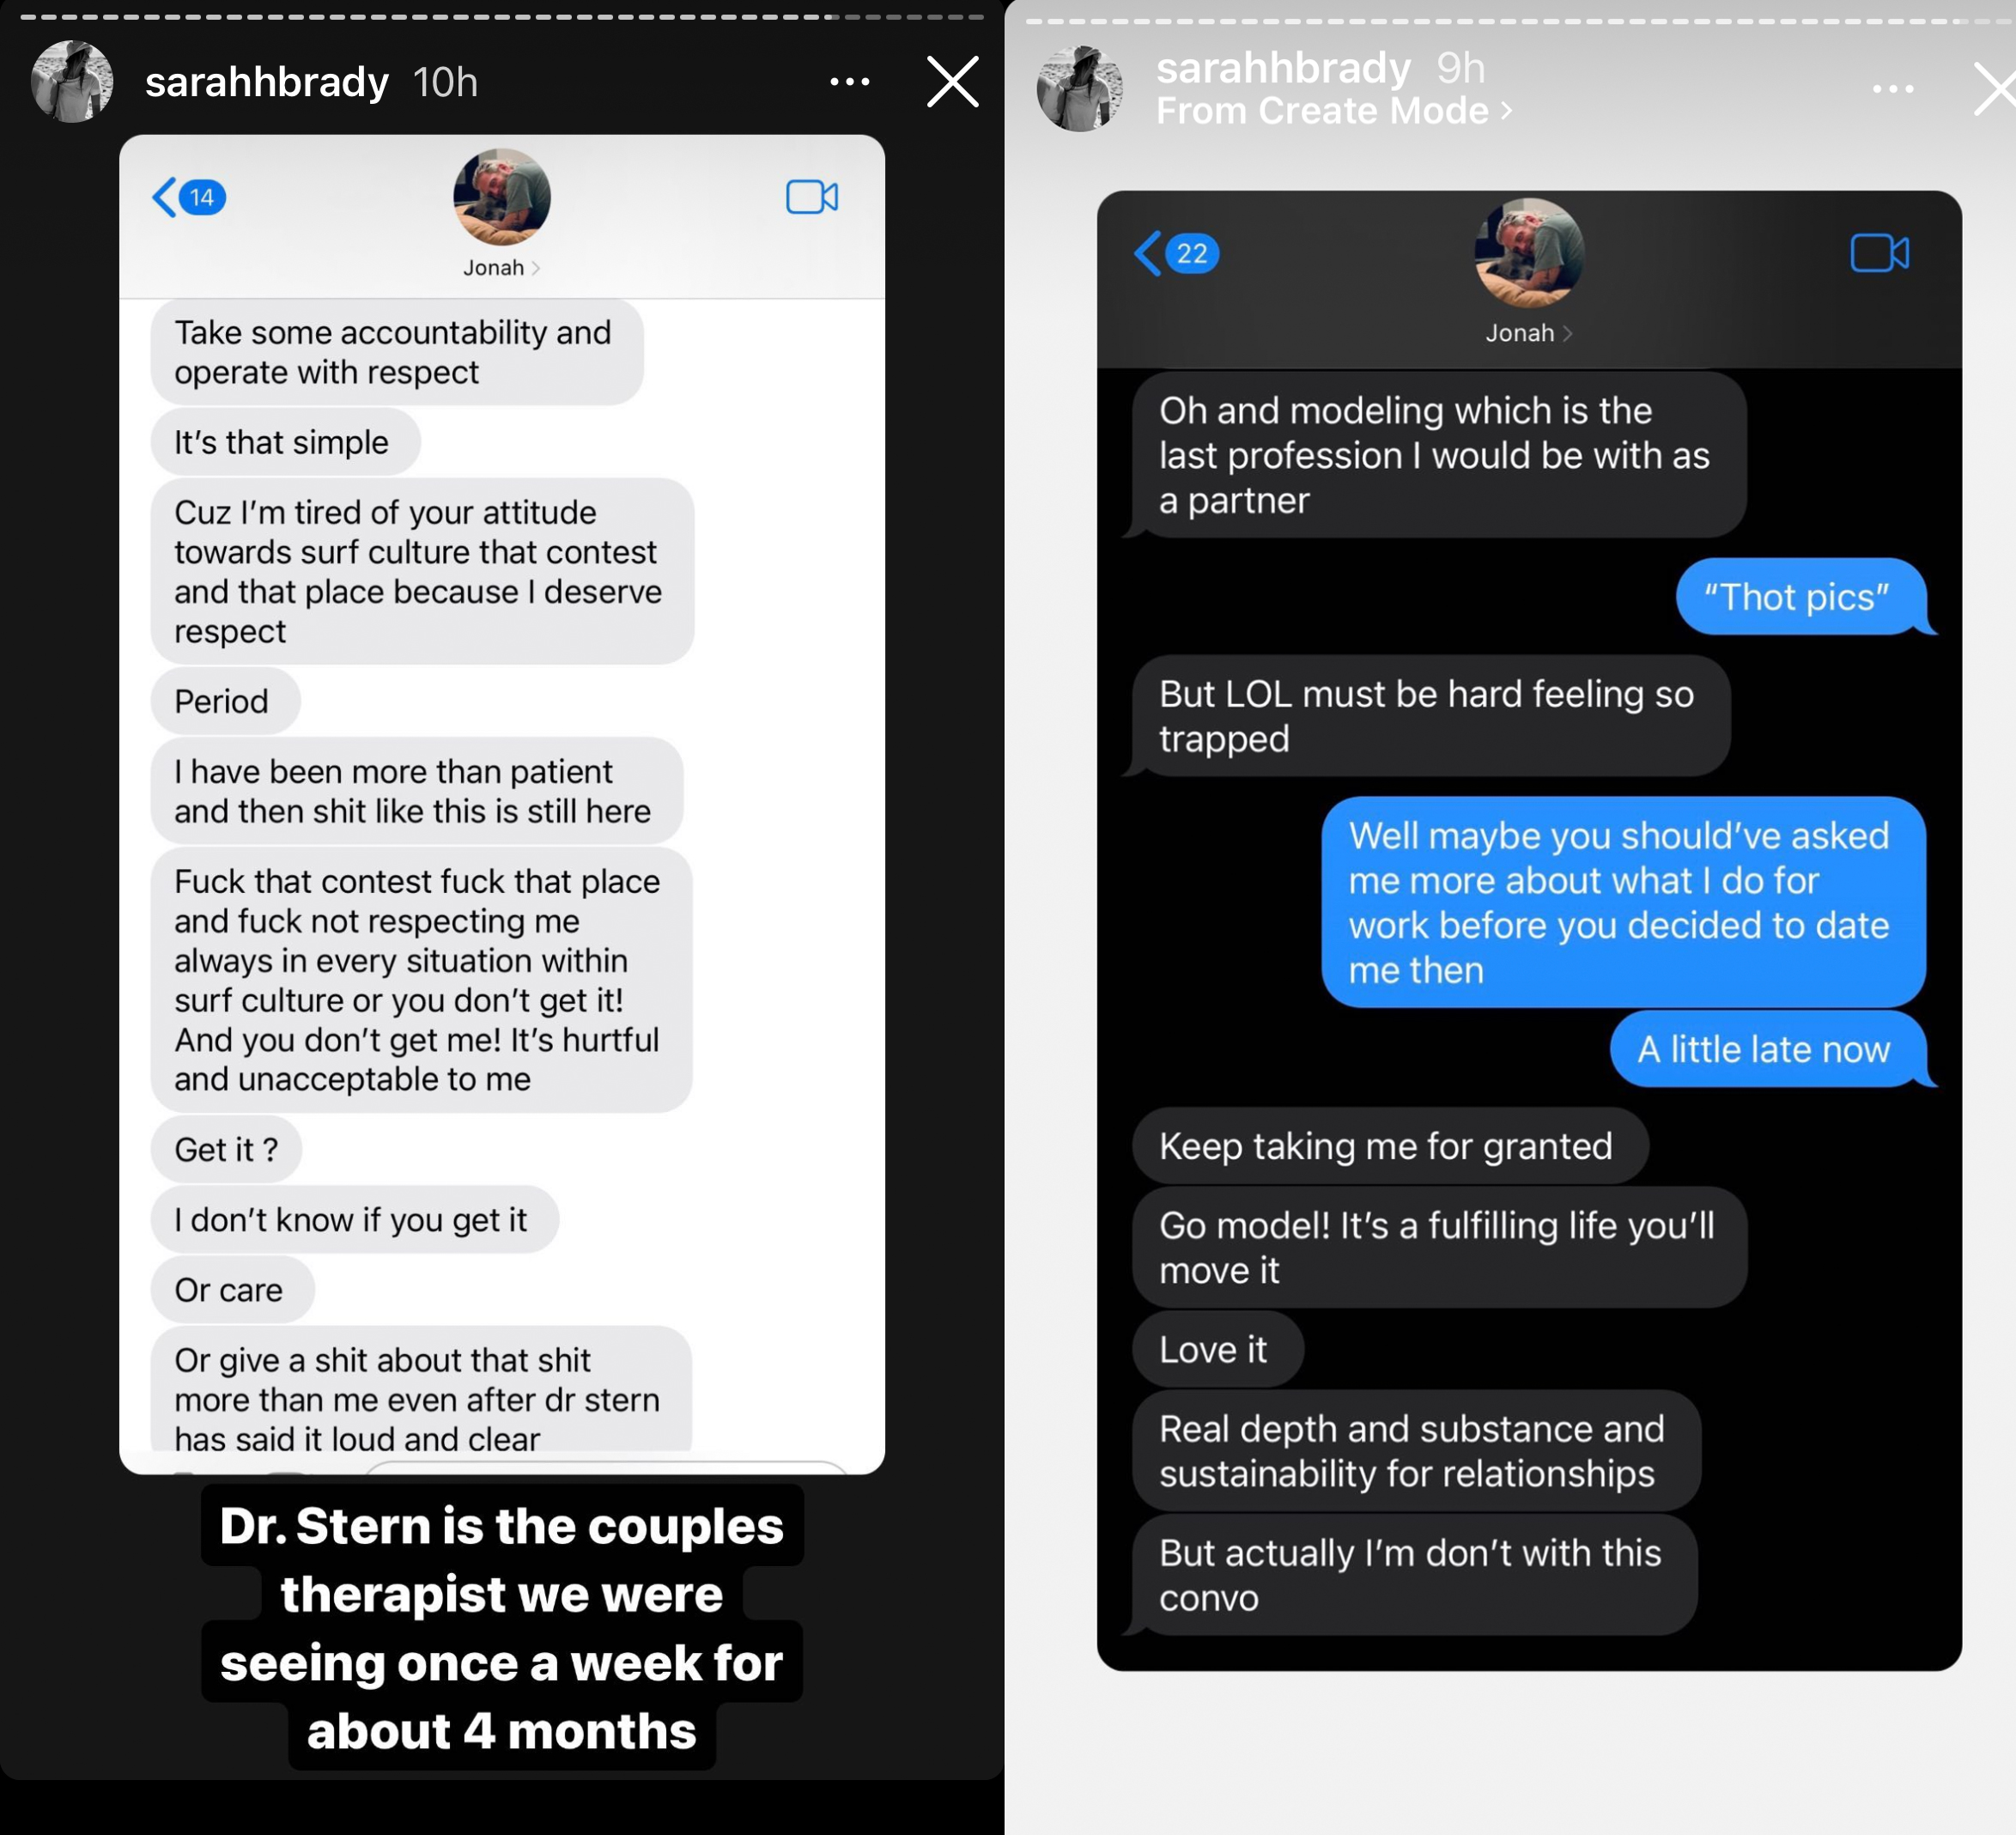The image size is (2016, 1835).
Task: Tap the Dr. Stern caption text
Action: pyautogui.click(x=502, y=1627)
